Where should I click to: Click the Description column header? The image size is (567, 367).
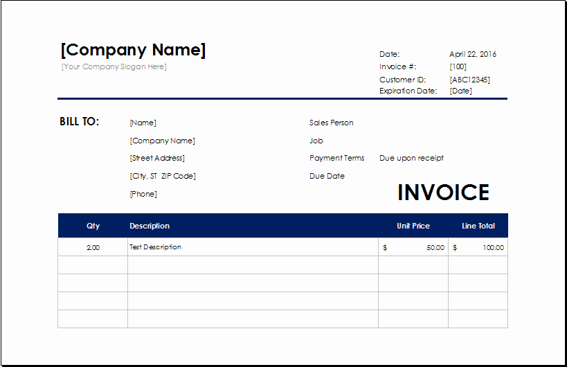(150, 226)
